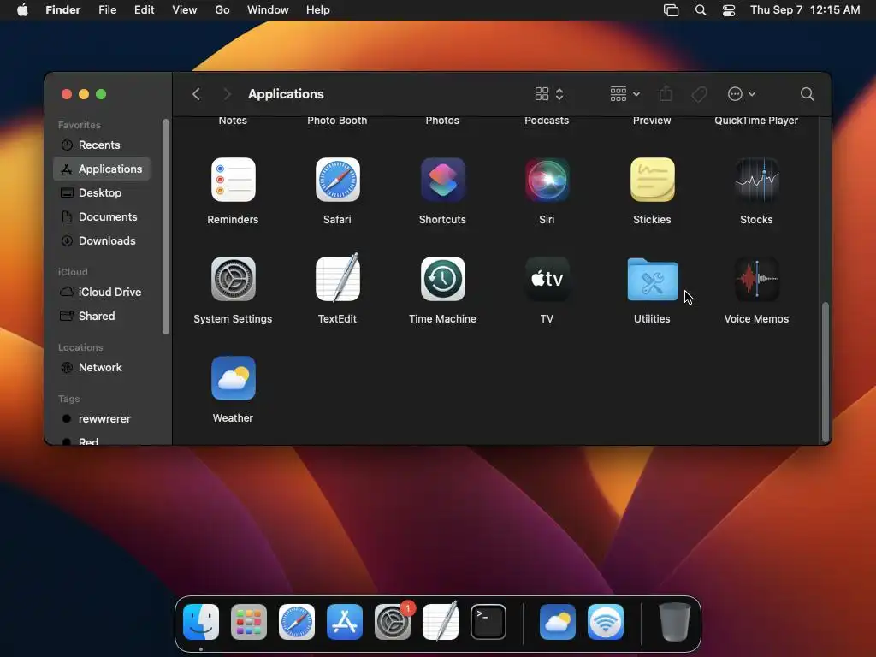Select Downloads in the sidebar
This screenshot has height=657, width=876.
pos(103,240)
